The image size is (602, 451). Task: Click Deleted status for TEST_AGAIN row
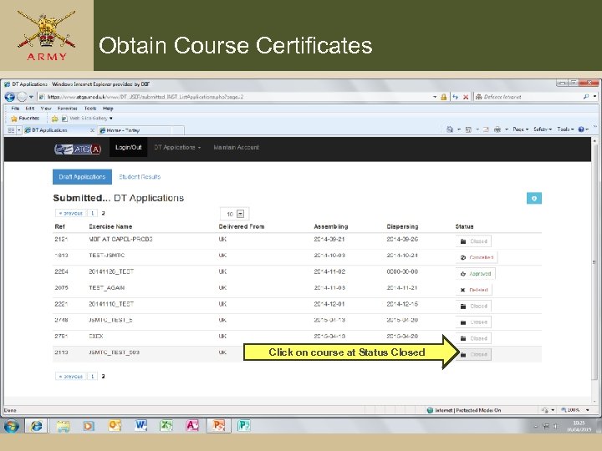pos(474,290)
